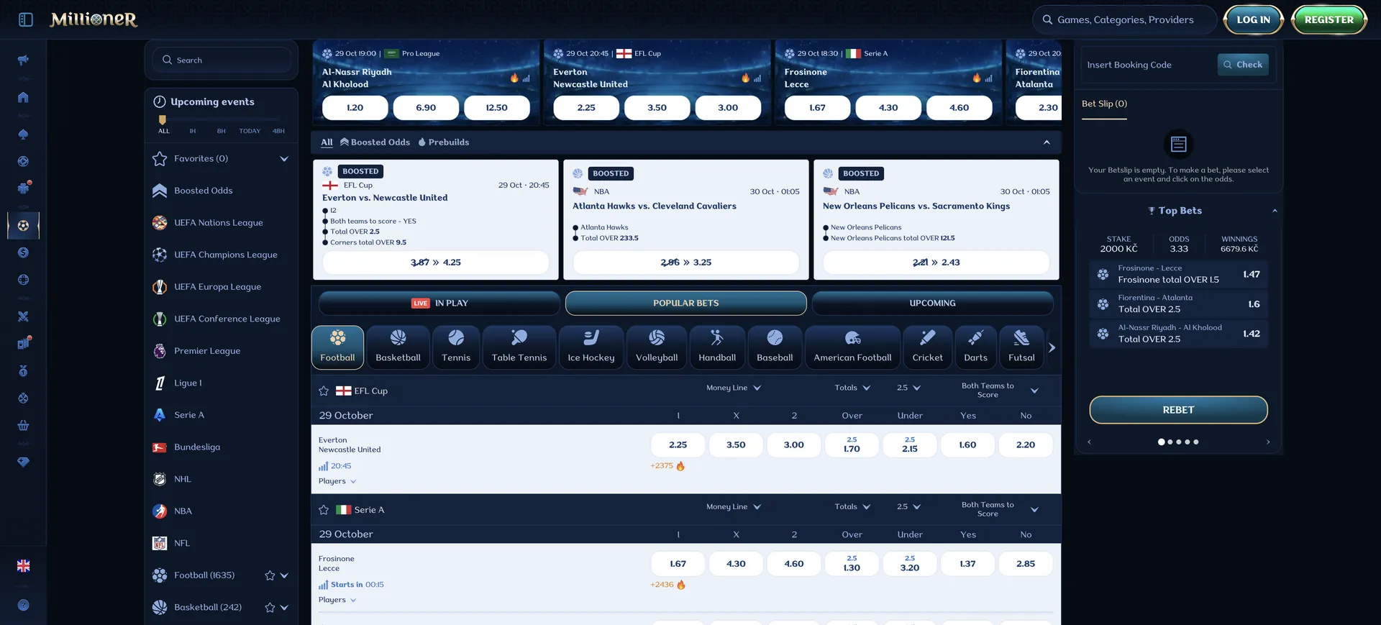Click the Games, Categories, Providers search box
This screenshot has height=625, width=1381.
[x=1125, y=19]
